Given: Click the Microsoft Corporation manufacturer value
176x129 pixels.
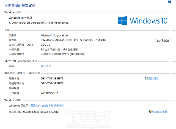Looking at the screenshot, I should click(54, 35).
